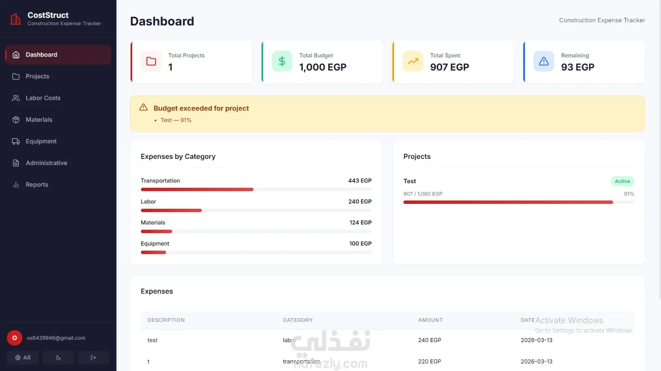Click the Amount column header

(x=430, y=320)
